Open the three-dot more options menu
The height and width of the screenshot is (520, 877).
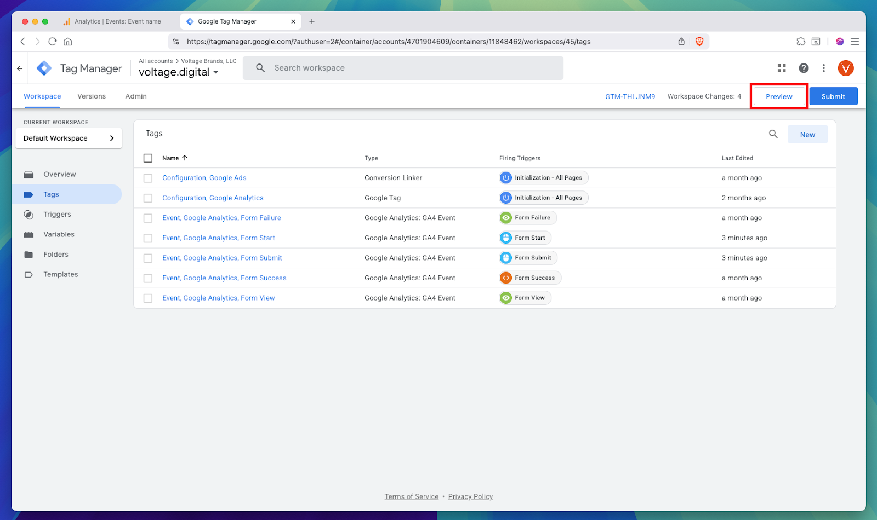coord(824,68)
